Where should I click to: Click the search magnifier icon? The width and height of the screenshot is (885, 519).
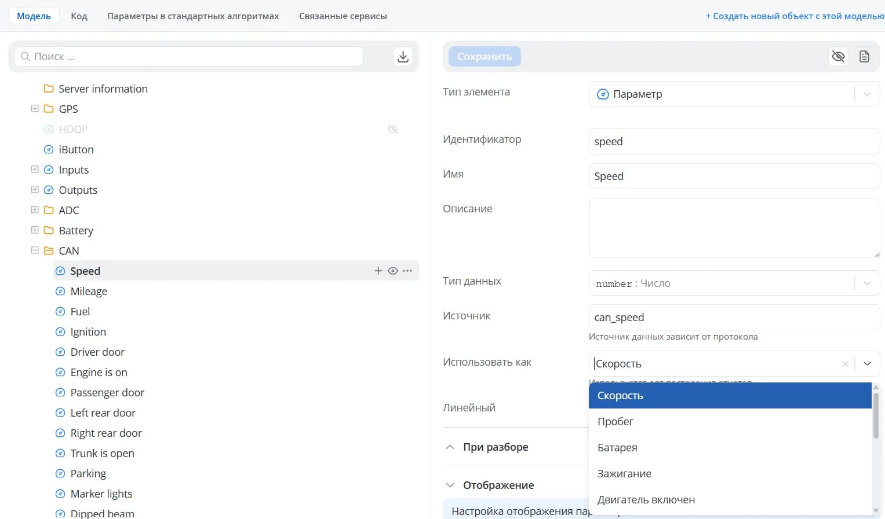tap(25, 57)
